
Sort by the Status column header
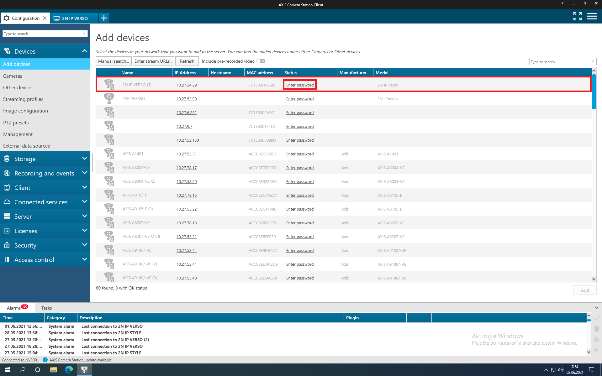309,72
